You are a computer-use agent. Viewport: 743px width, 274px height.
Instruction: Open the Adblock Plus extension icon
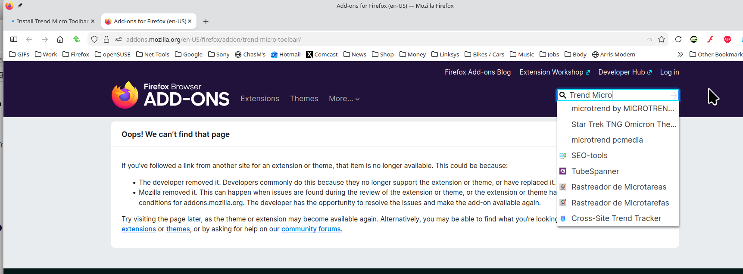pos(727,39)
